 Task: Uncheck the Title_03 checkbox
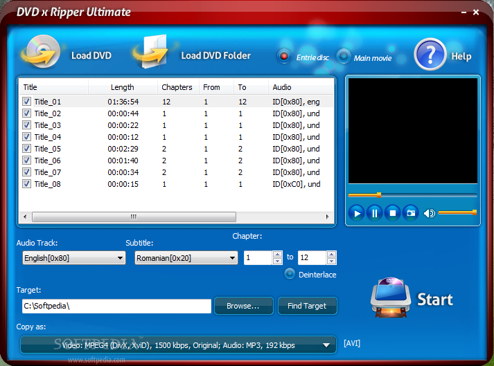pyautogui.click(x=27, y=125)
